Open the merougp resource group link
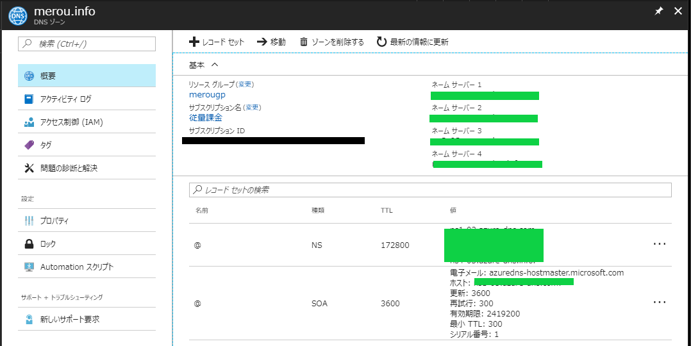691x346 pixels. [207, 94]
